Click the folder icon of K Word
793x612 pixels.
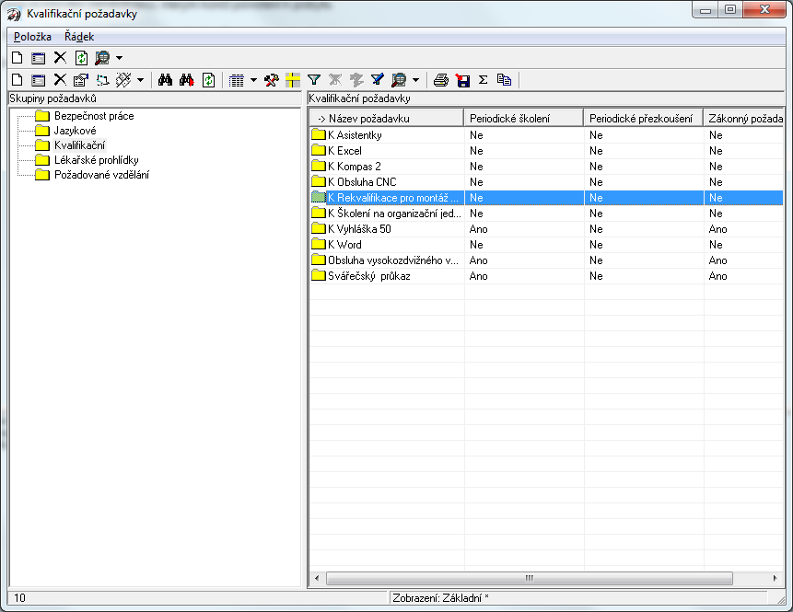point(319,244)
